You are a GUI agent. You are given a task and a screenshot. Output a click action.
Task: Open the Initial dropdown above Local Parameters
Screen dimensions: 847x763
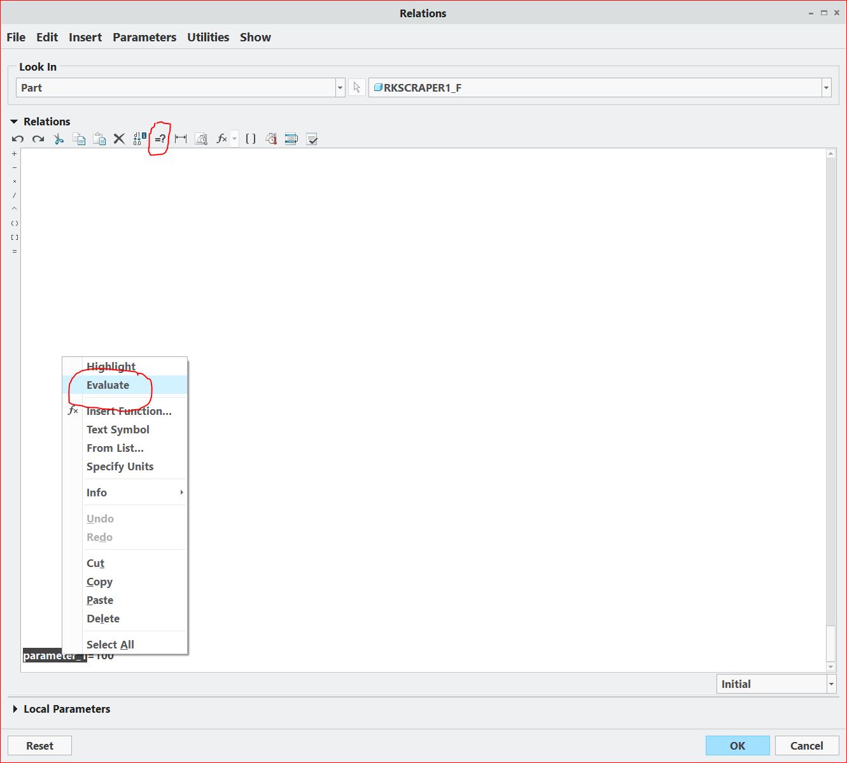pyautogui.click(x=830, y=683)
